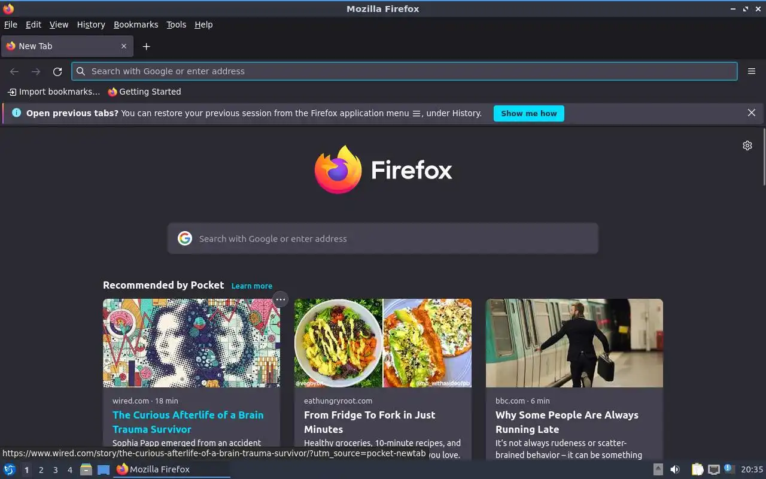This screenshot has height=479, width=766.
Task: Switch to virtual desktop 4
Action: pos(69,470)
